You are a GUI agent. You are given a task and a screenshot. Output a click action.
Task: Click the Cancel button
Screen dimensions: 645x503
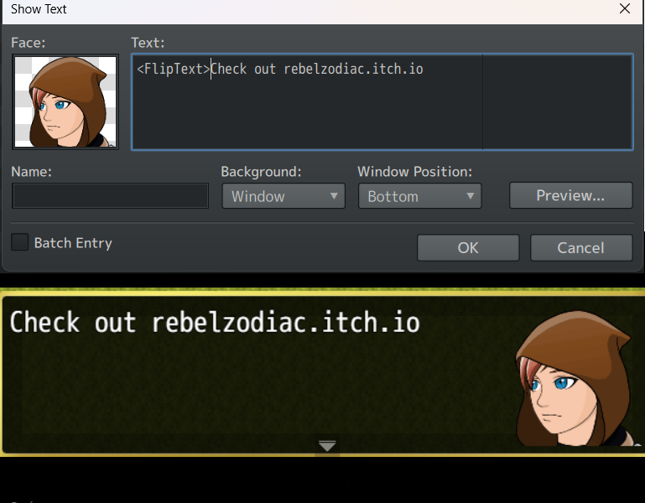pyautogui.click(x=580, y=247)
